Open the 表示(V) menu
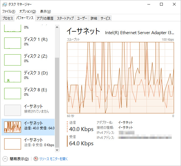181x166 pixels. (45, 11)
